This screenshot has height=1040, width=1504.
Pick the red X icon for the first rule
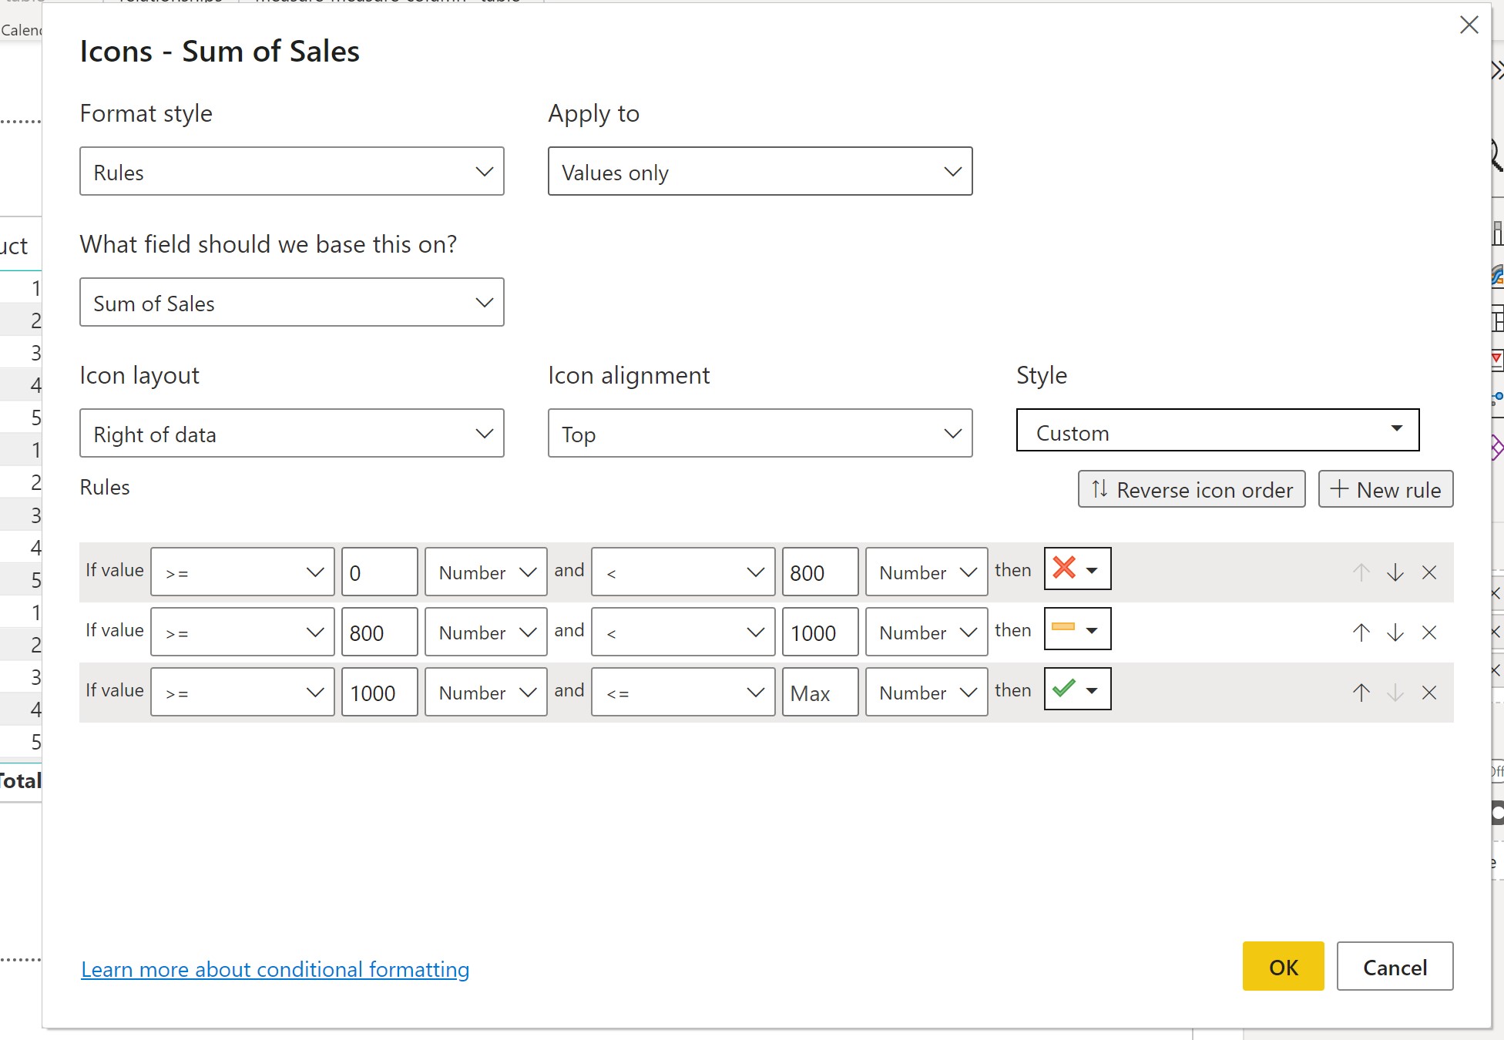point(1077,569)
